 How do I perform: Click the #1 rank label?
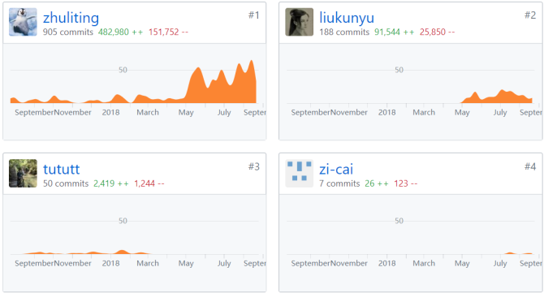pos(253,15)
